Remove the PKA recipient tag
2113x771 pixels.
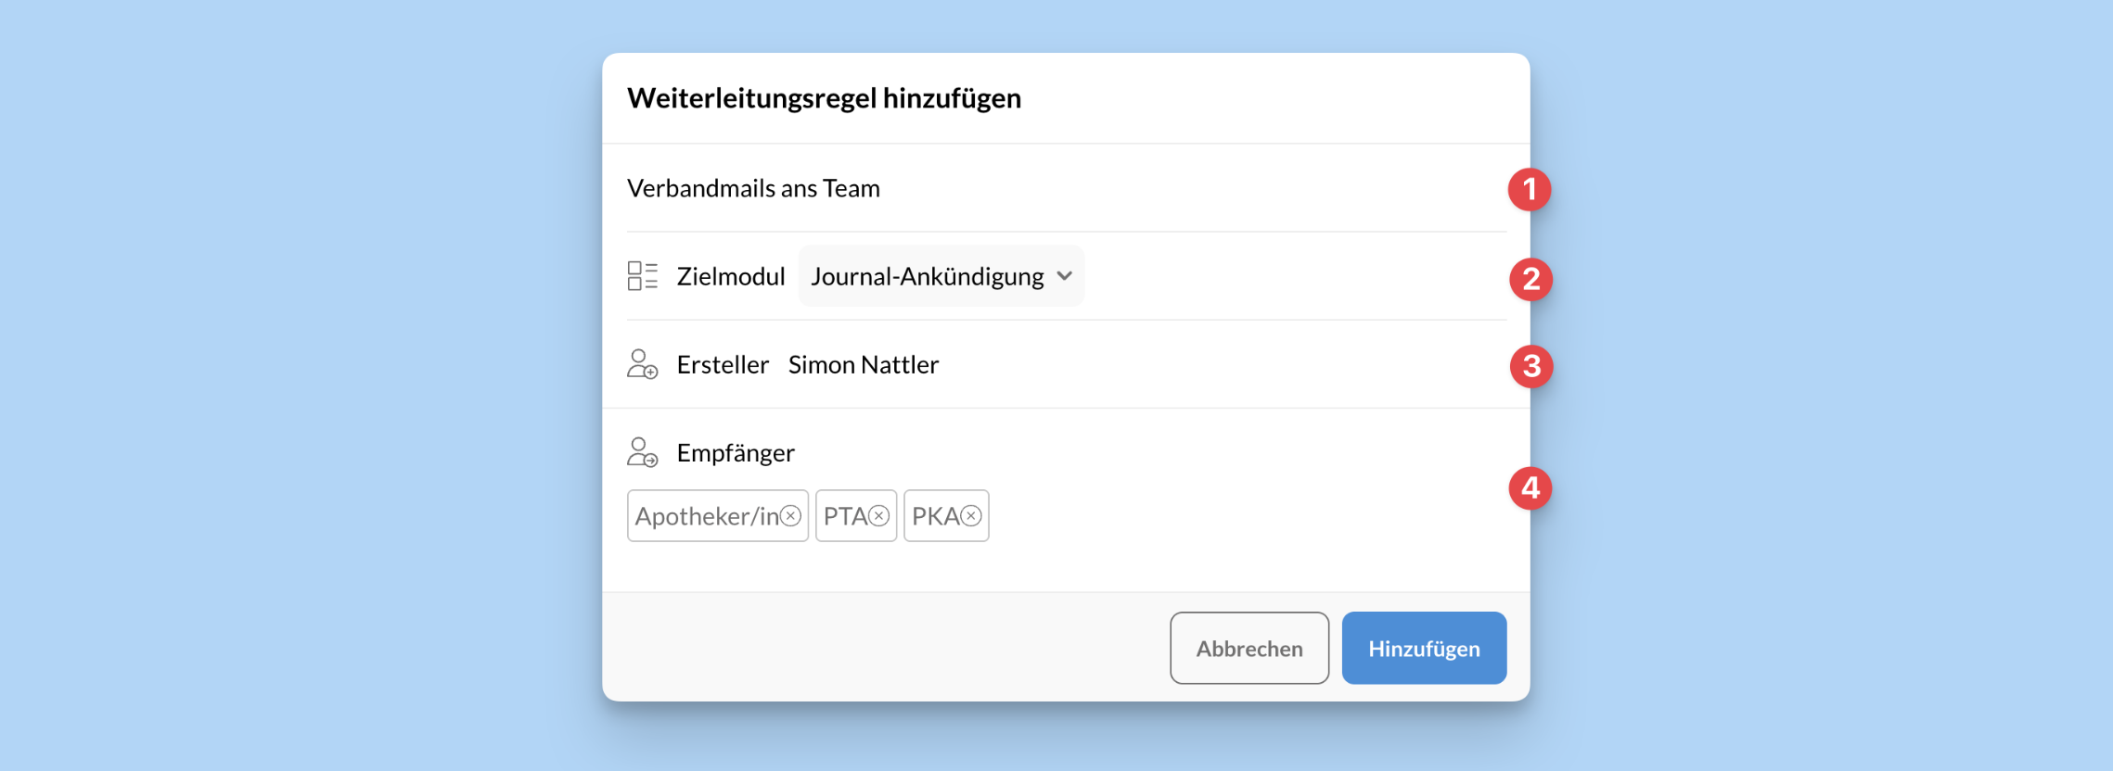click(971, 516)
